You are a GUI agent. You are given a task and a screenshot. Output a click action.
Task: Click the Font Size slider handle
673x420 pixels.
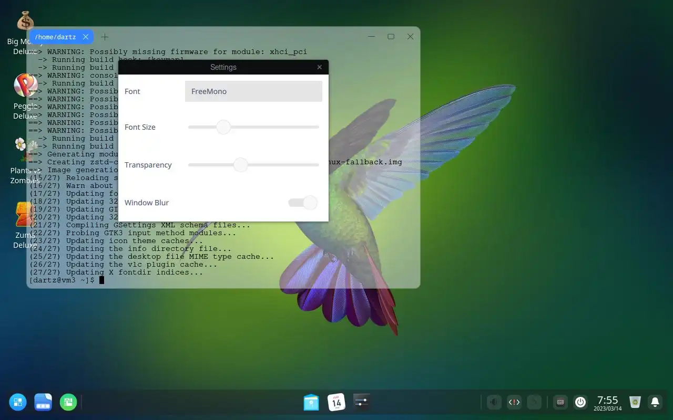point(223,127)
